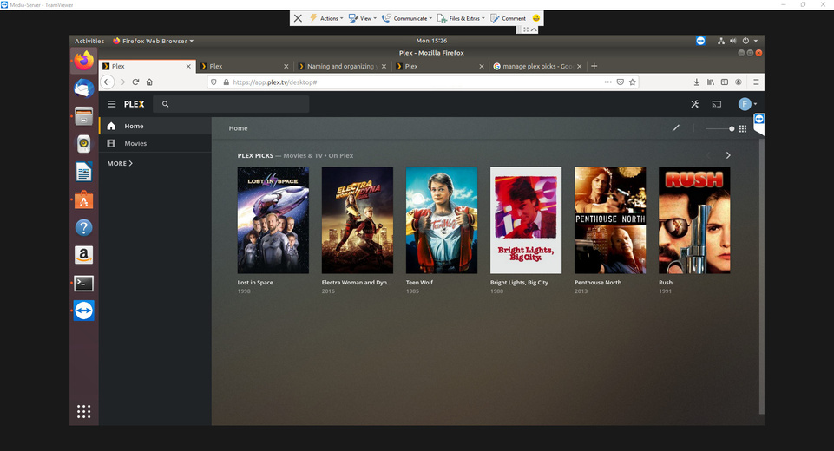834x451 pixels.
Task: Open TeamViewer from Ubuntu dock
Action: (x=83, y=310)
